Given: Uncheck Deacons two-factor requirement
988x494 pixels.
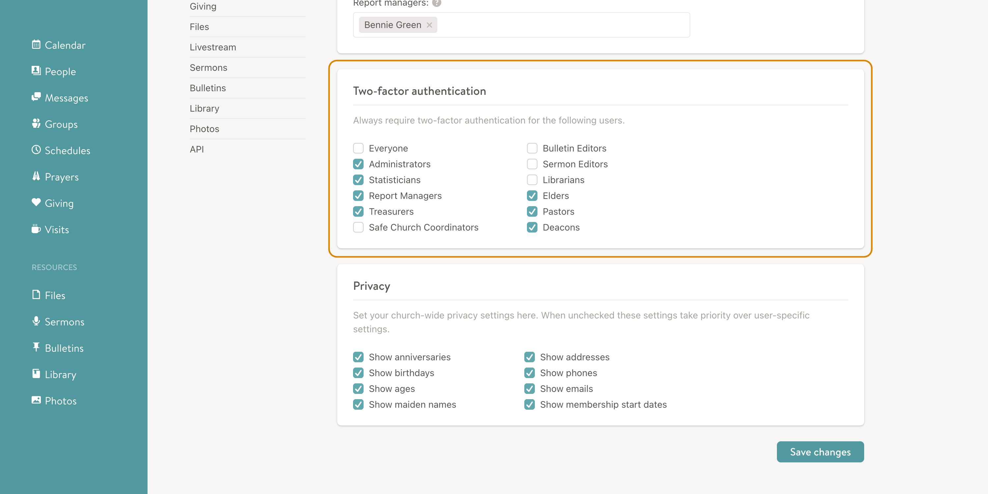Looking at the screenshot, I should pyautogui.click(x=532, y=227).
